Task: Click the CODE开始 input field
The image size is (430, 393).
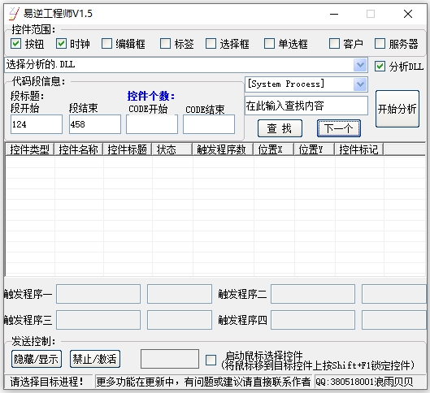Action: 152,124
